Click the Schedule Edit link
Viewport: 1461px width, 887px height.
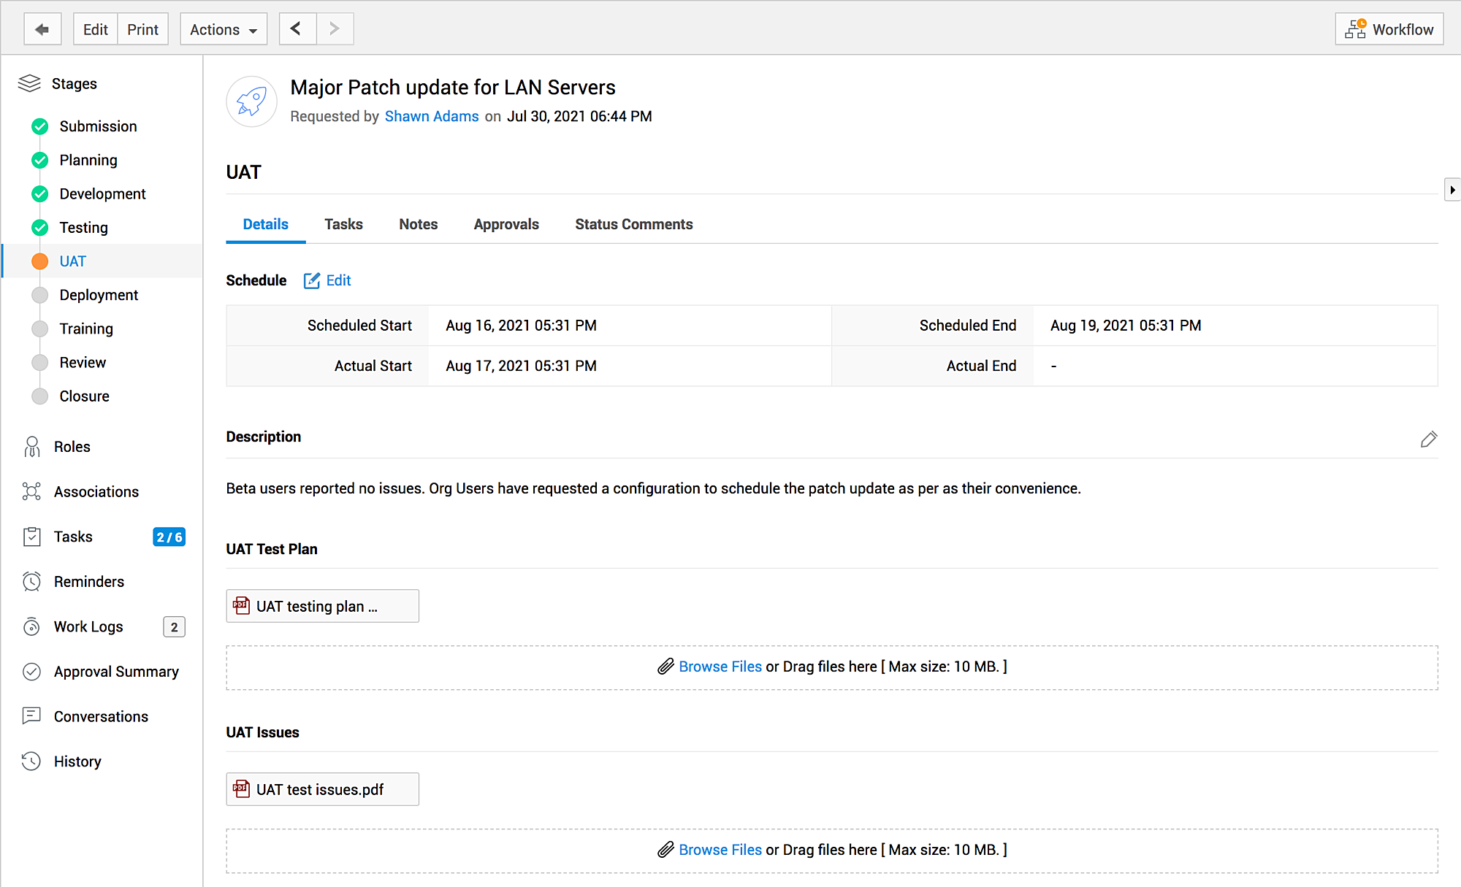(x=327, y=280)
